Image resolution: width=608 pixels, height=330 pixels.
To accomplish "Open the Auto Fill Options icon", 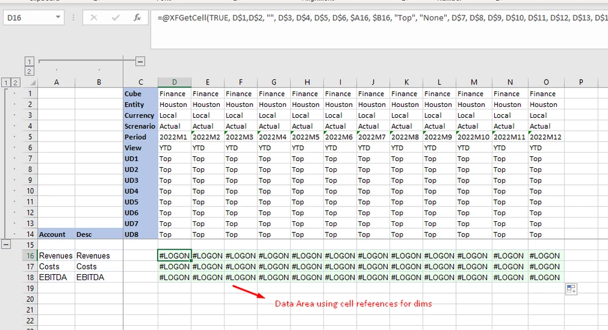I will click(571, 289).
